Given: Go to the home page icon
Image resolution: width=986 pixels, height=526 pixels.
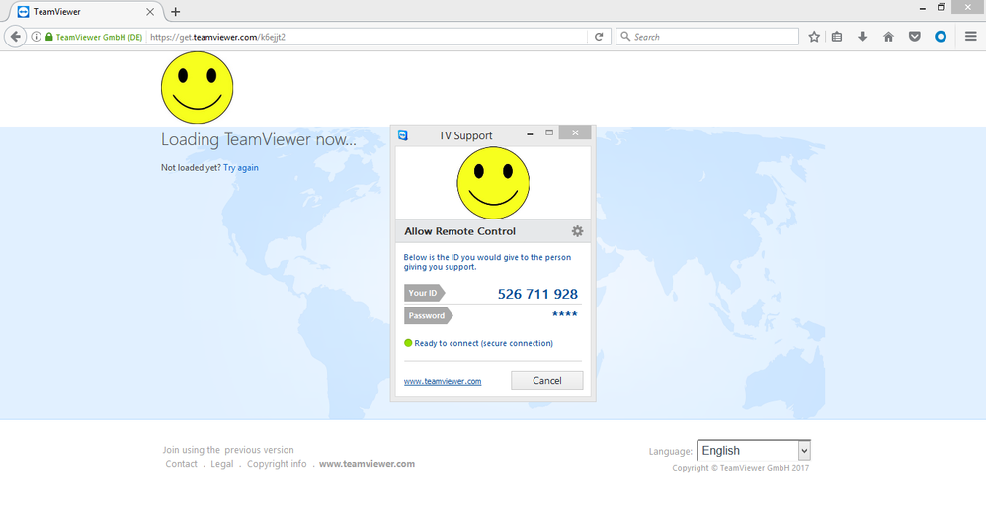Looking at the screenshot, I should pos(888,37).
